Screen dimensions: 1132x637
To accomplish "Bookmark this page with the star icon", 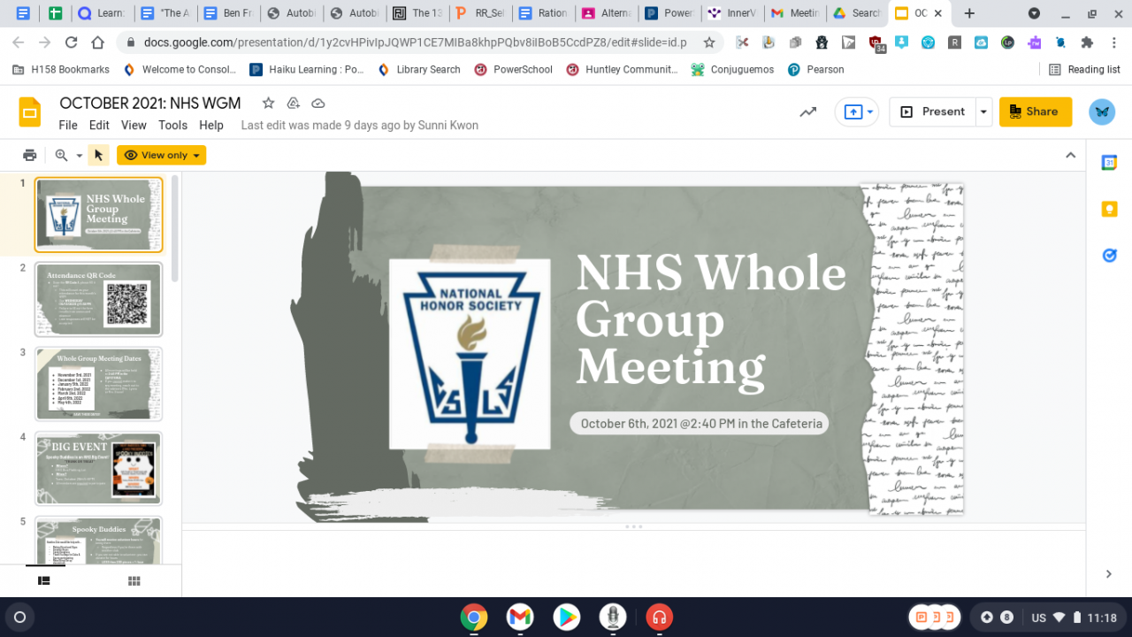I will click(x=709, y=42).
